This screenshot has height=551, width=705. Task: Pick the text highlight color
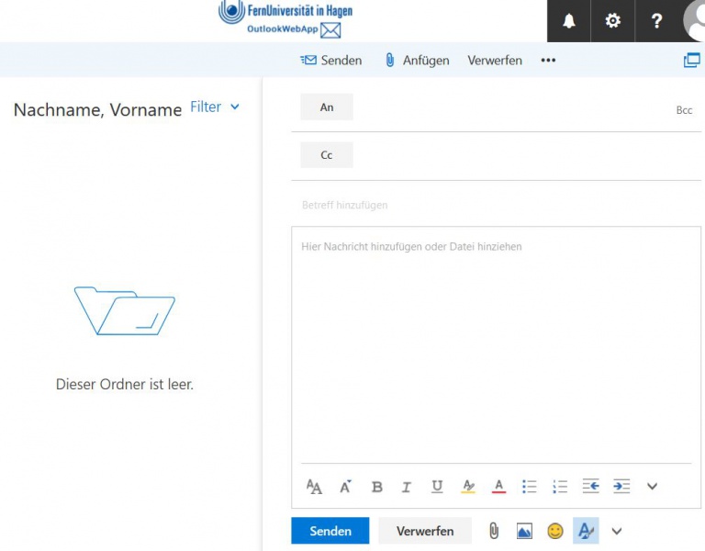[468, 486]
